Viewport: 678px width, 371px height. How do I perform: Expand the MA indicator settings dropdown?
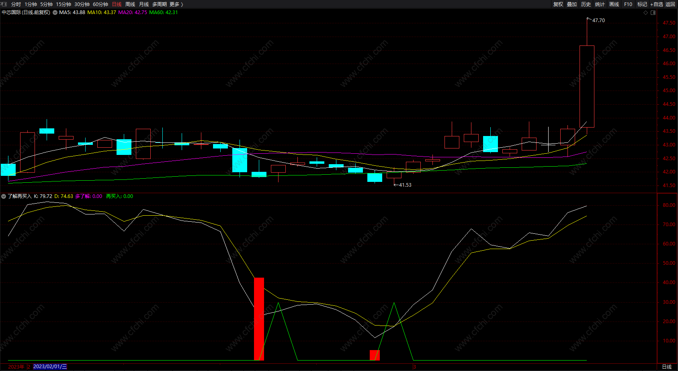[x=55, y=12]
